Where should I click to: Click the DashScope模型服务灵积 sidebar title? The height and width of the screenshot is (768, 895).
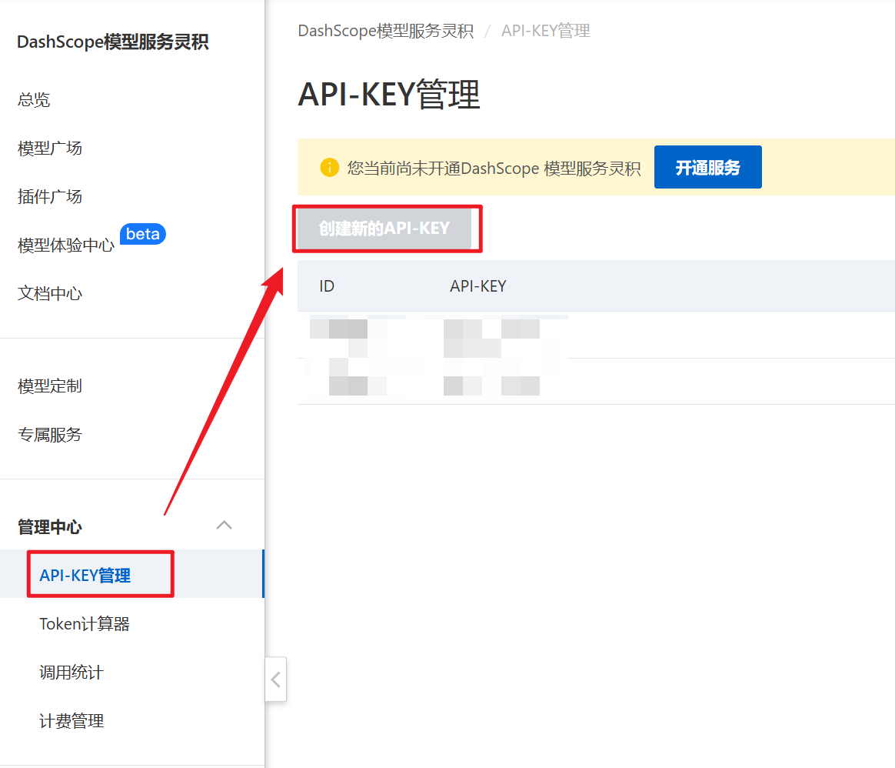[112, 42]
